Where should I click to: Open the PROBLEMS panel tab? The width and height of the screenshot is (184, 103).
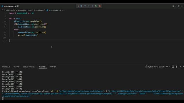6,67
